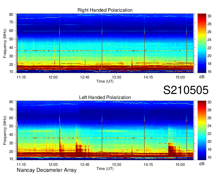
Task: Select the 14:15 time tick of Right Handed plot
Action: [x=148, y=77]
